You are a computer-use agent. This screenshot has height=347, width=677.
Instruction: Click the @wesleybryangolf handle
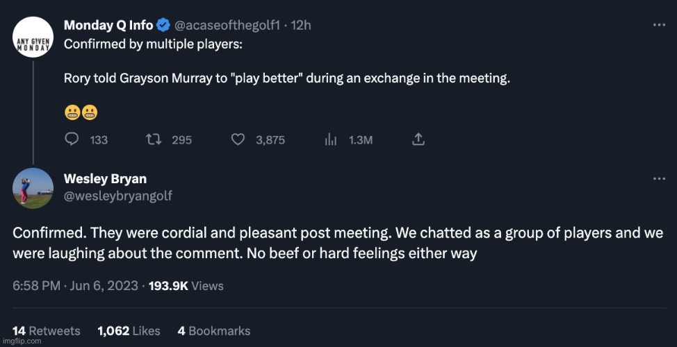point(118,196)
